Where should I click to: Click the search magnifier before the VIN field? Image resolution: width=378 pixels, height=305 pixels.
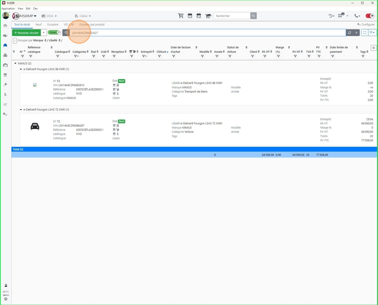(x=66, y=32)
